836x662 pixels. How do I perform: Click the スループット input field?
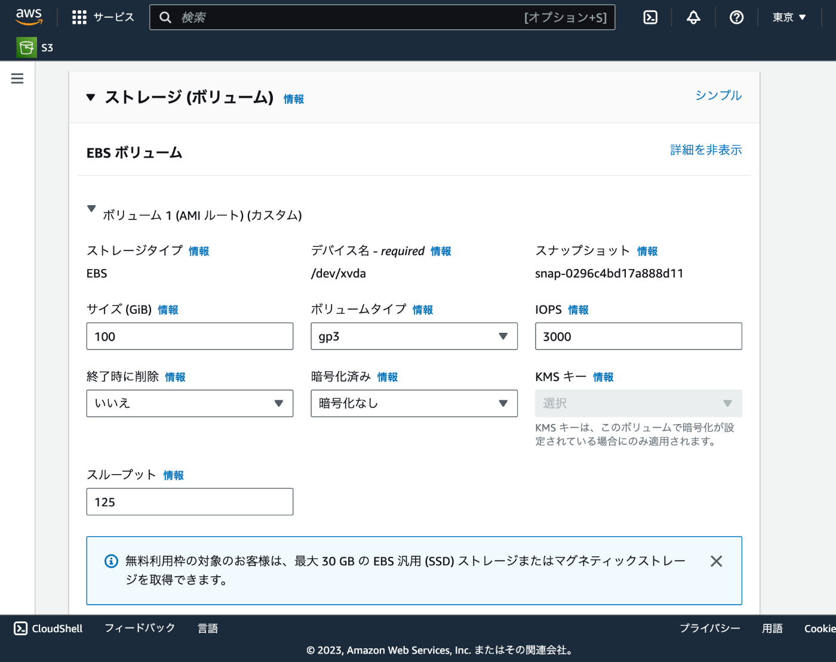(x=190, y=502)
